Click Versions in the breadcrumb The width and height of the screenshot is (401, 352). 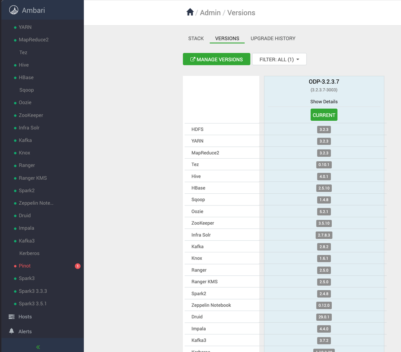click(x=241, y=13)
